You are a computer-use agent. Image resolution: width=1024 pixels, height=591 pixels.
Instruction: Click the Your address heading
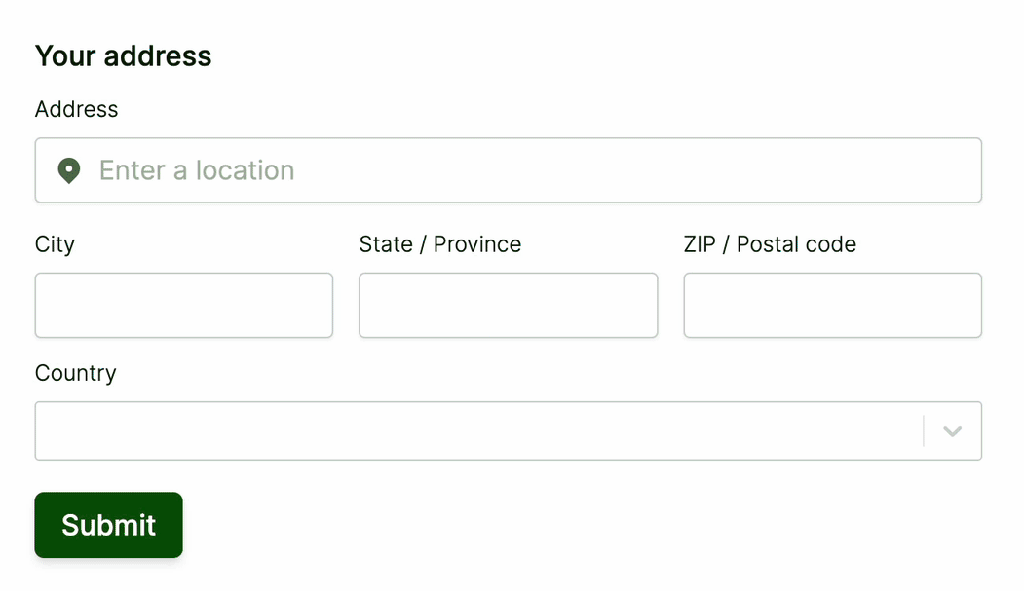[x=123, y=56]
